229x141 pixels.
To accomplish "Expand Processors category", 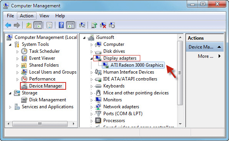I will tap(91, 121).
